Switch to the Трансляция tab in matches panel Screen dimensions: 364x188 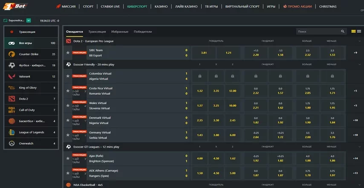click(97, 32)
